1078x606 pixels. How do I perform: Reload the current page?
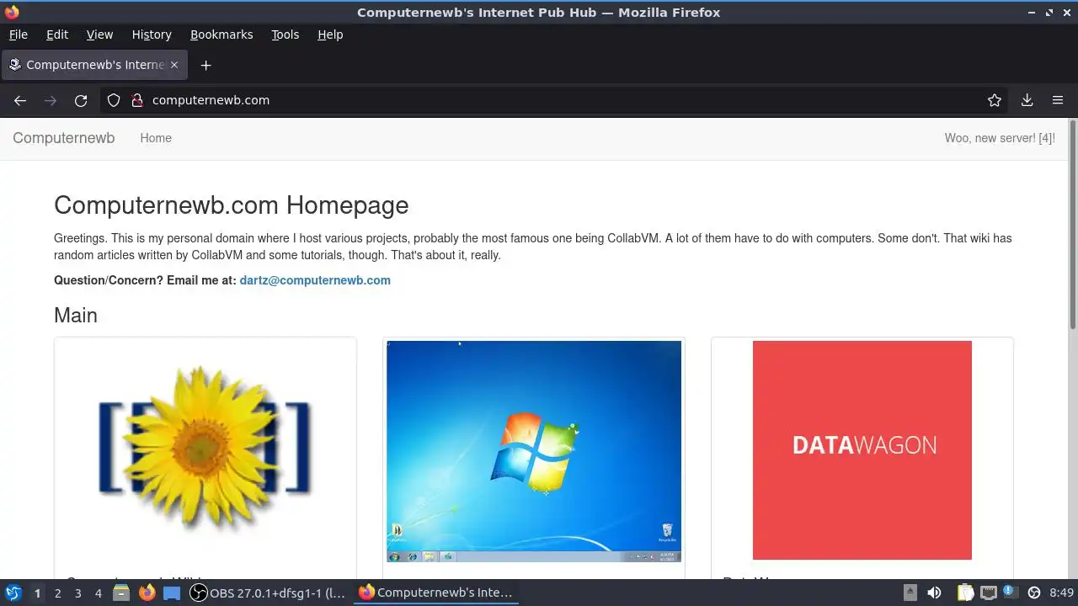81,100
